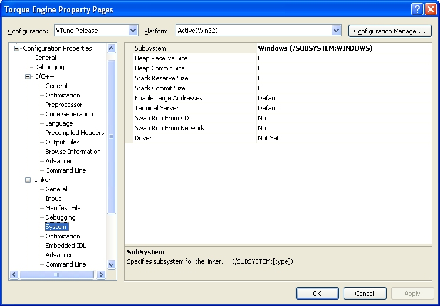Image resolution: width=440 pixels, height=306 pixels.
Task: Open the Code Generation page
Action: (x=69, y=114)
